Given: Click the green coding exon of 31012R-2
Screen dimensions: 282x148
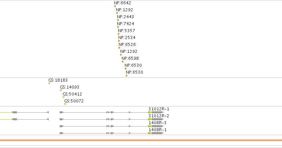Looking at the screenshot, I should [x=150, y=119].
